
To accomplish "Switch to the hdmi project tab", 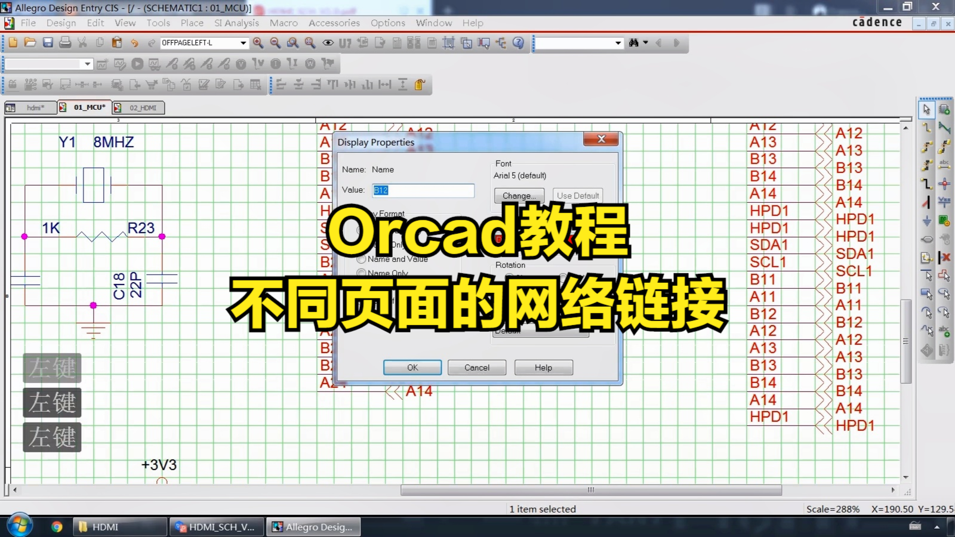I will pos(30,108).
